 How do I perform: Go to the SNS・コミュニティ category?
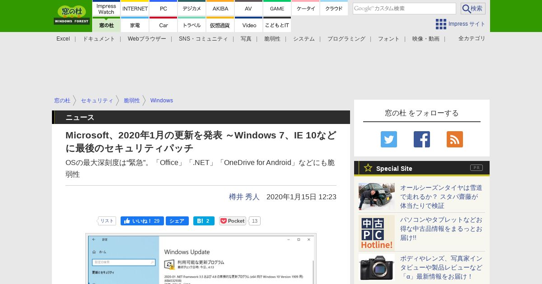pos(203,39)
